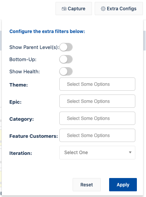146x197 pixels.
Task: Click the Theme field label
Action: point(19,85)
